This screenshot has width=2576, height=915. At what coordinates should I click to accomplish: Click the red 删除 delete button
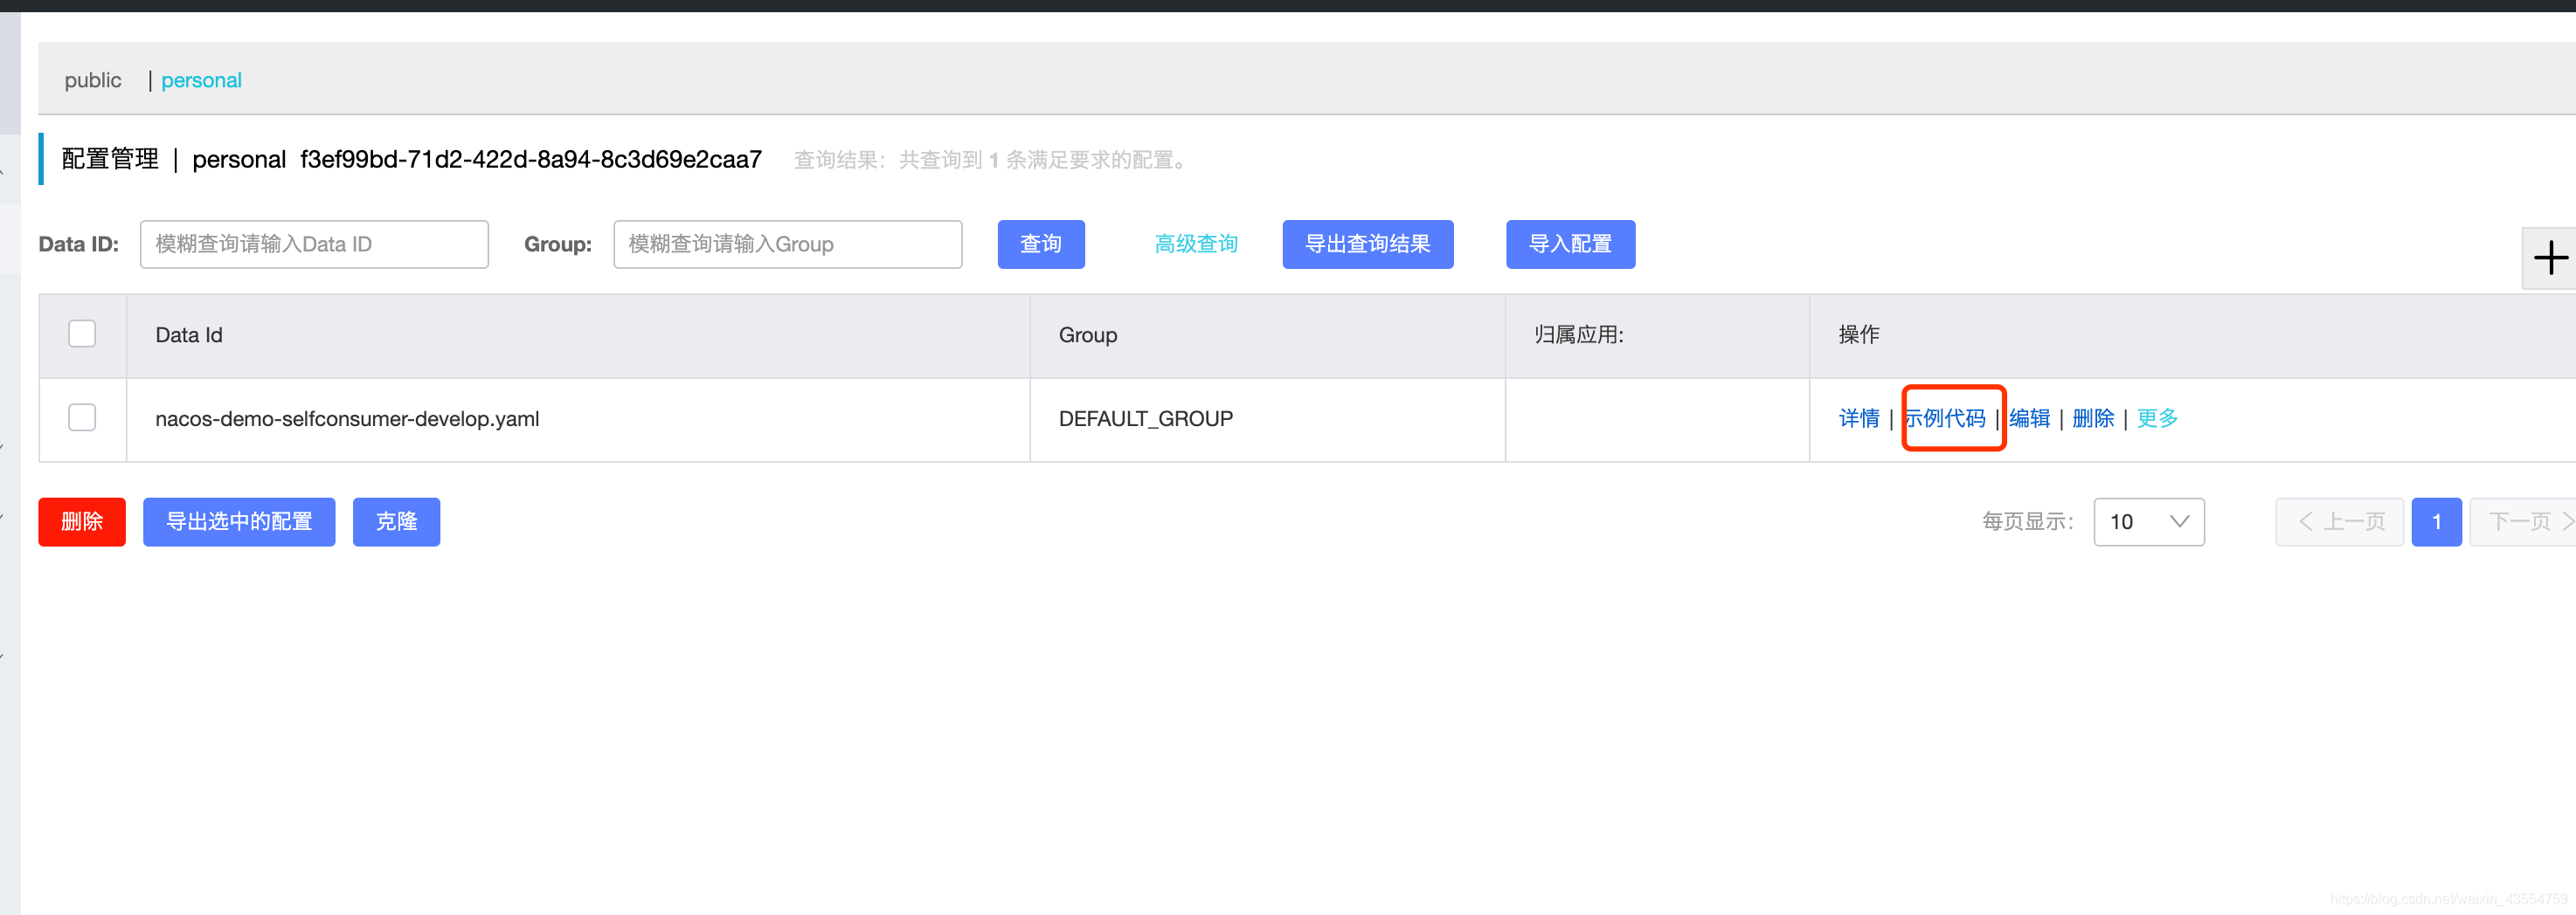pyautogui.click(x=82, y=521)
